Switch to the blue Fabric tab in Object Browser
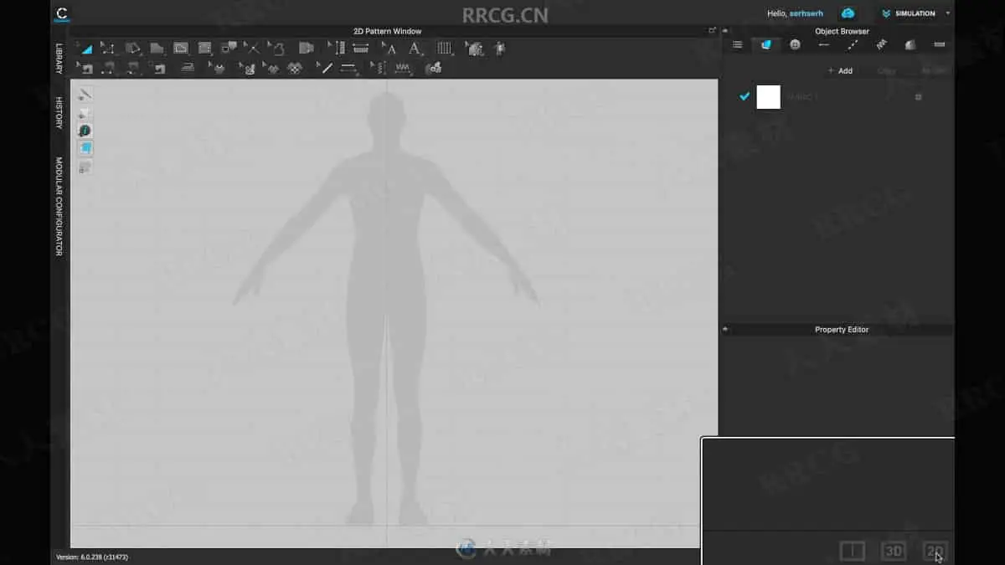The height and width of the screenshot is (565, 1005). (x=766, y=44)
